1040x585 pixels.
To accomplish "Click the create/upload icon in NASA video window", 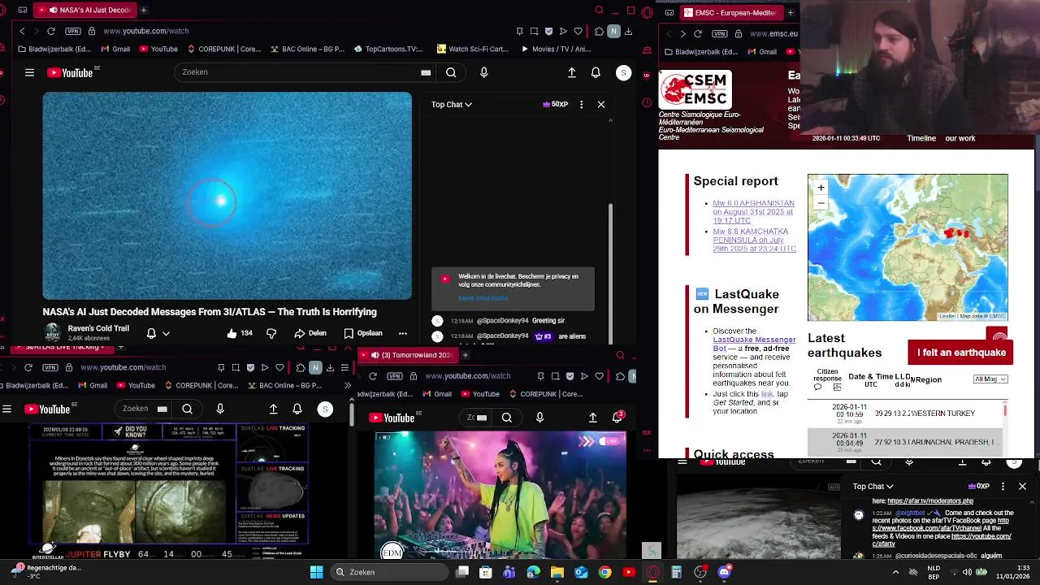I will click(x=572, y=72).
